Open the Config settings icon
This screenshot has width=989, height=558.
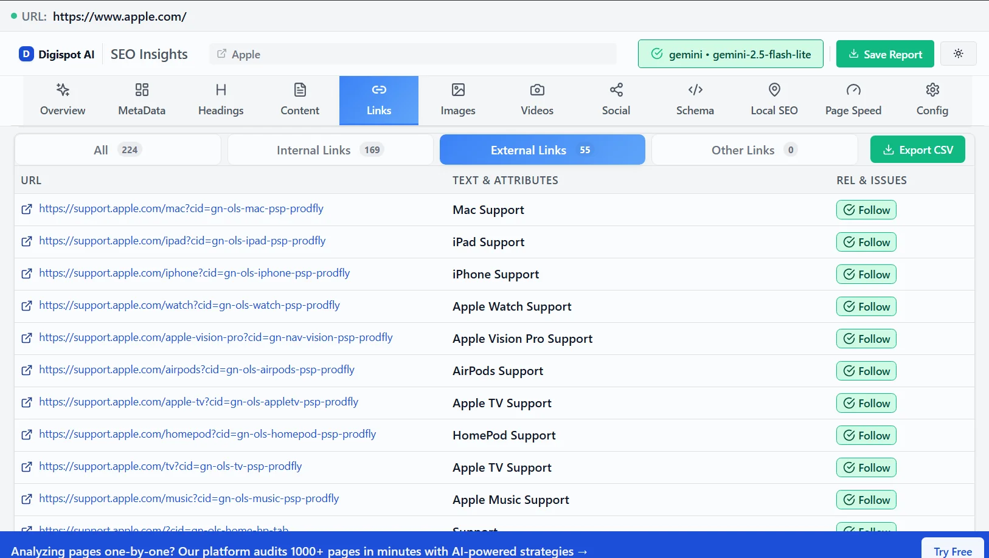pyautogui.click(x=932, y=90)
